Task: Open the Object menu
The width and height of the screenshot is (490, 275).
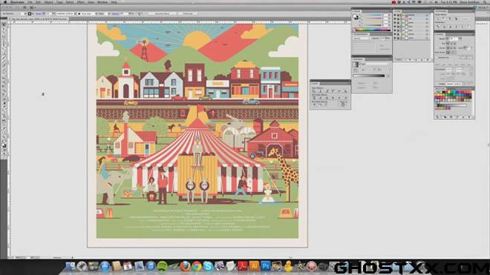Action: (49, 2)
